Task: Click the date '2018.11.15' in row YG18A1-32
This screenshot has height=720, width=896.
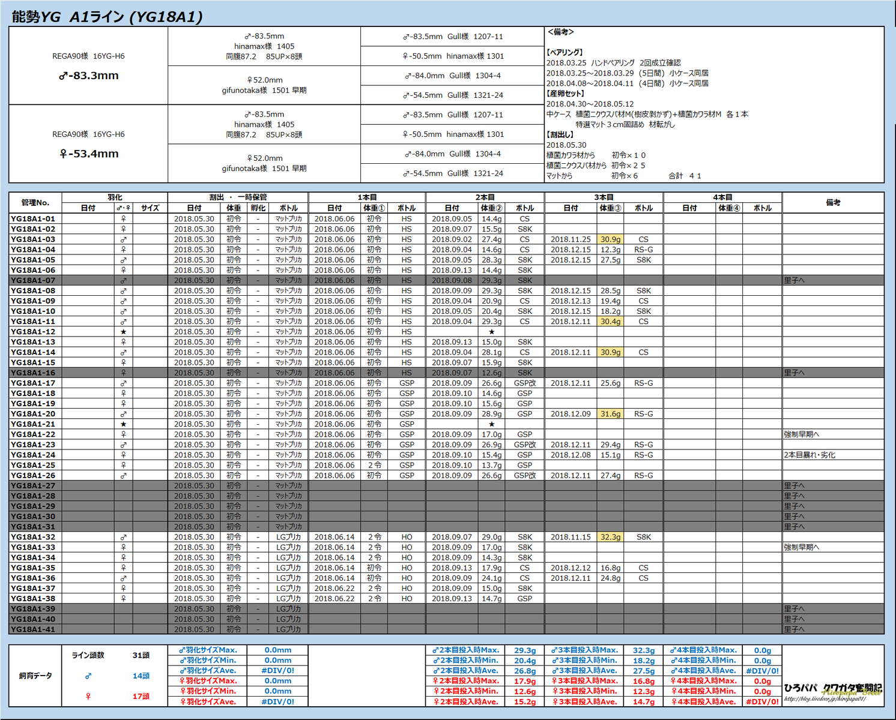Action: pos(571,537)
